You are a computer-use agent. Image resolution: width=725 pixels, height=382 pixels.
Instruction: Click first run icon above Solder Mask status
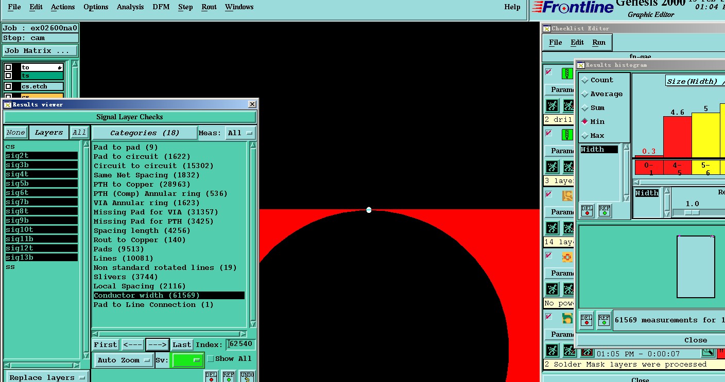pos(552,351)
